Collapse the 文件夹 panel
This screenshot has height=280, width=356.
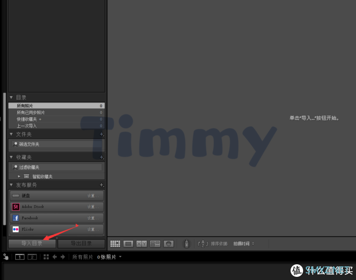click(x=11, y=135)
